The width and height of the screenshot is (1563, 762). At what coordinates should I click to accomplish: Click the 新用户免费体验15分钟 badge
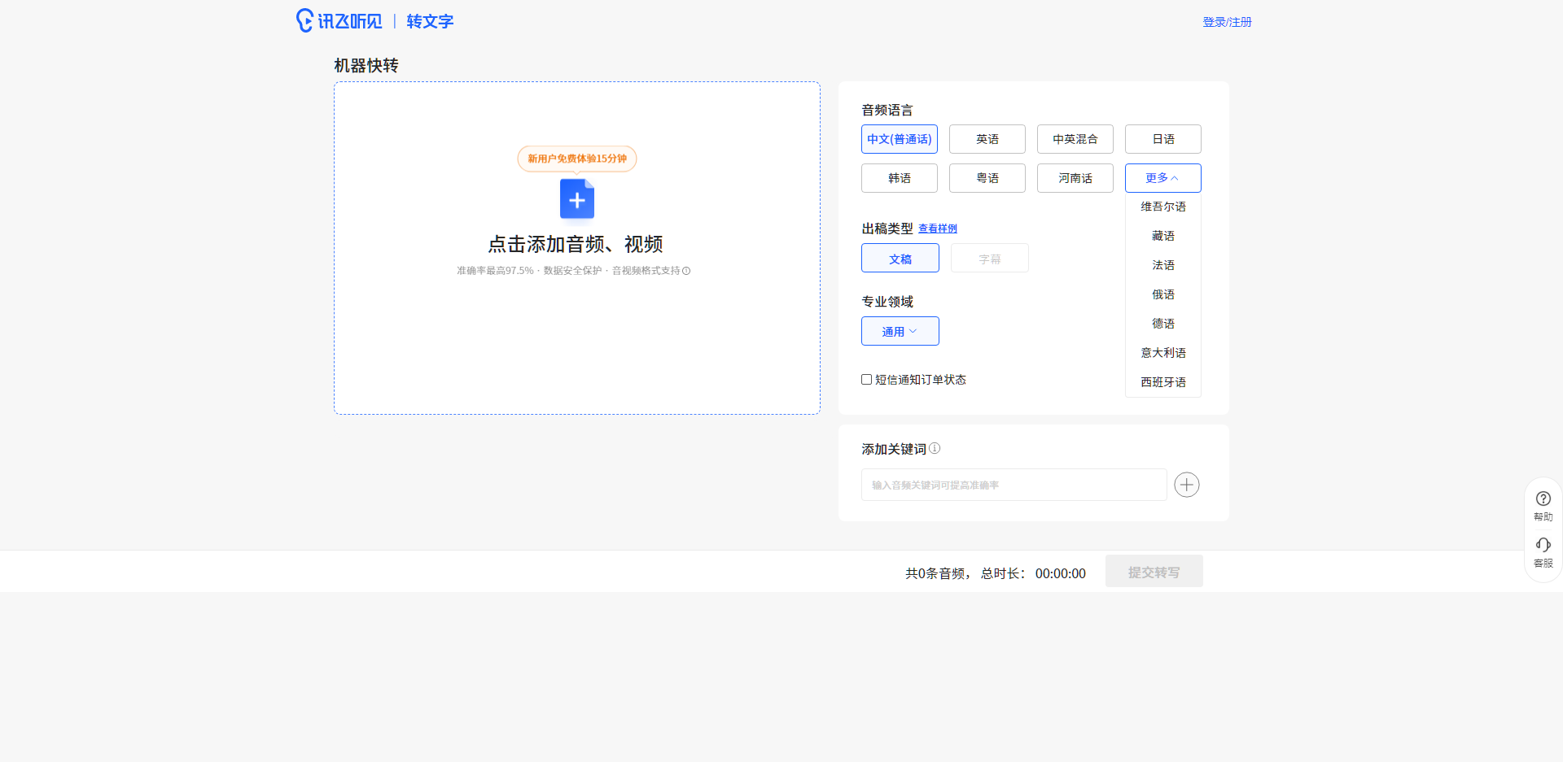[x=577, y=159]
